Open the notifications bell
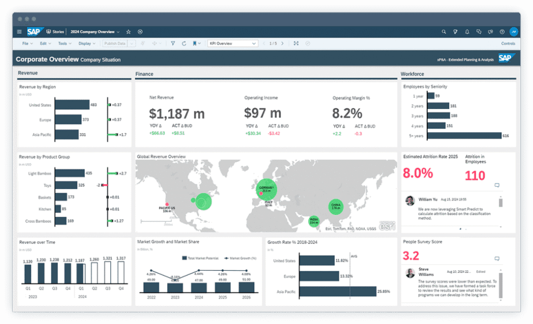The image size is (533, 324). (x=467, y=32)
